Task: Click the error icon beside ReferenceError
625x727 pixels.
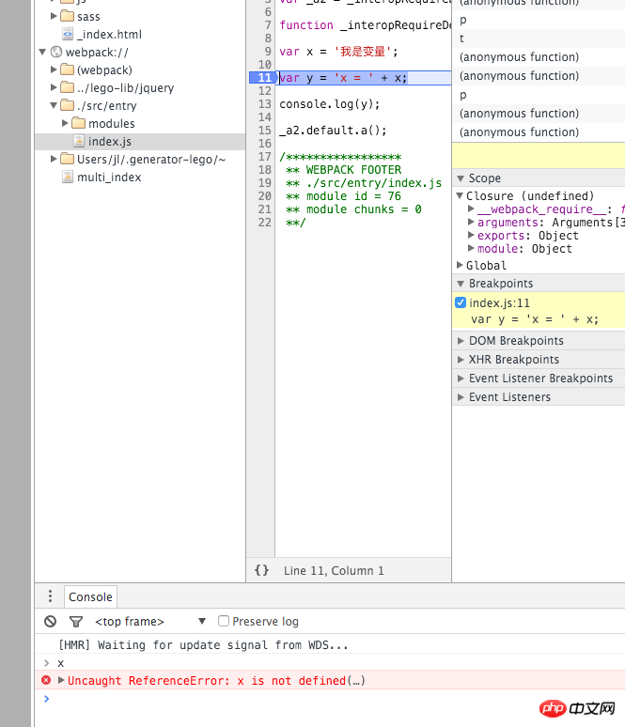Action: tap(46, 680)
